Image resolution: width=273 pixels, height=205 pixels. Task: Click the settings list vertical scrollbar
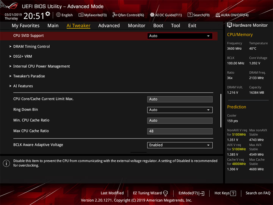(x=221, y=111)
